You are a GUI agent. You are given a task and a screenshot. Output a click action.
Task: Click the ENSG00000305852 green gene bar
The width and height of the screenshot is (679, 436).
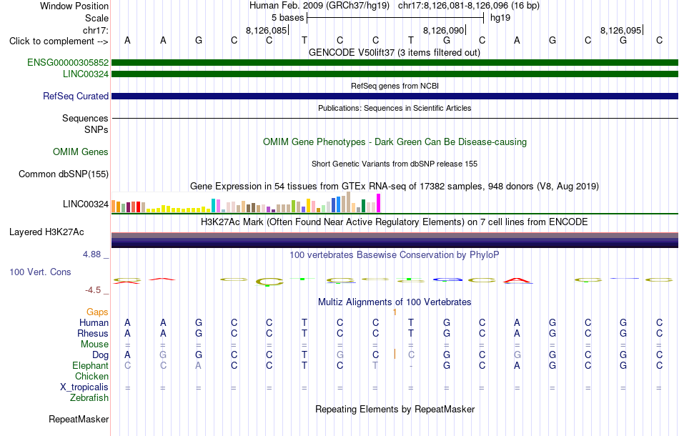[x=395, y=63]
